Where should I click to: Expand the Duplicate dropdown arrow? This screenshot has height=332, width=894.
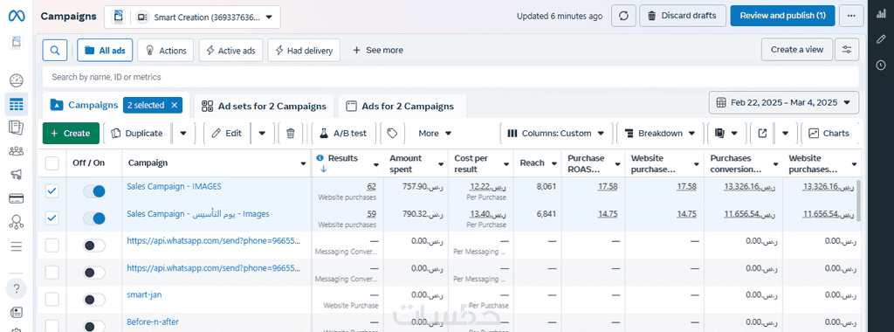pyautogui.click(x=183, y=133)
